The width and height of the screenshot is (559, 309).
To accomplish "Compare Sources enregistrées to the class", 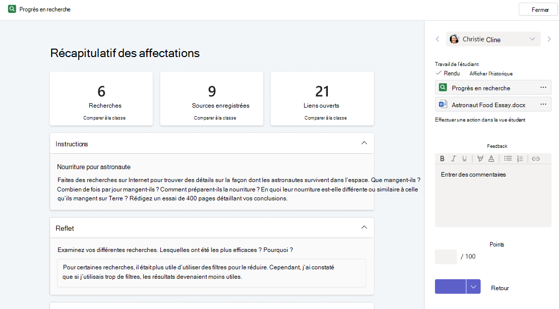I will [215, 118].
